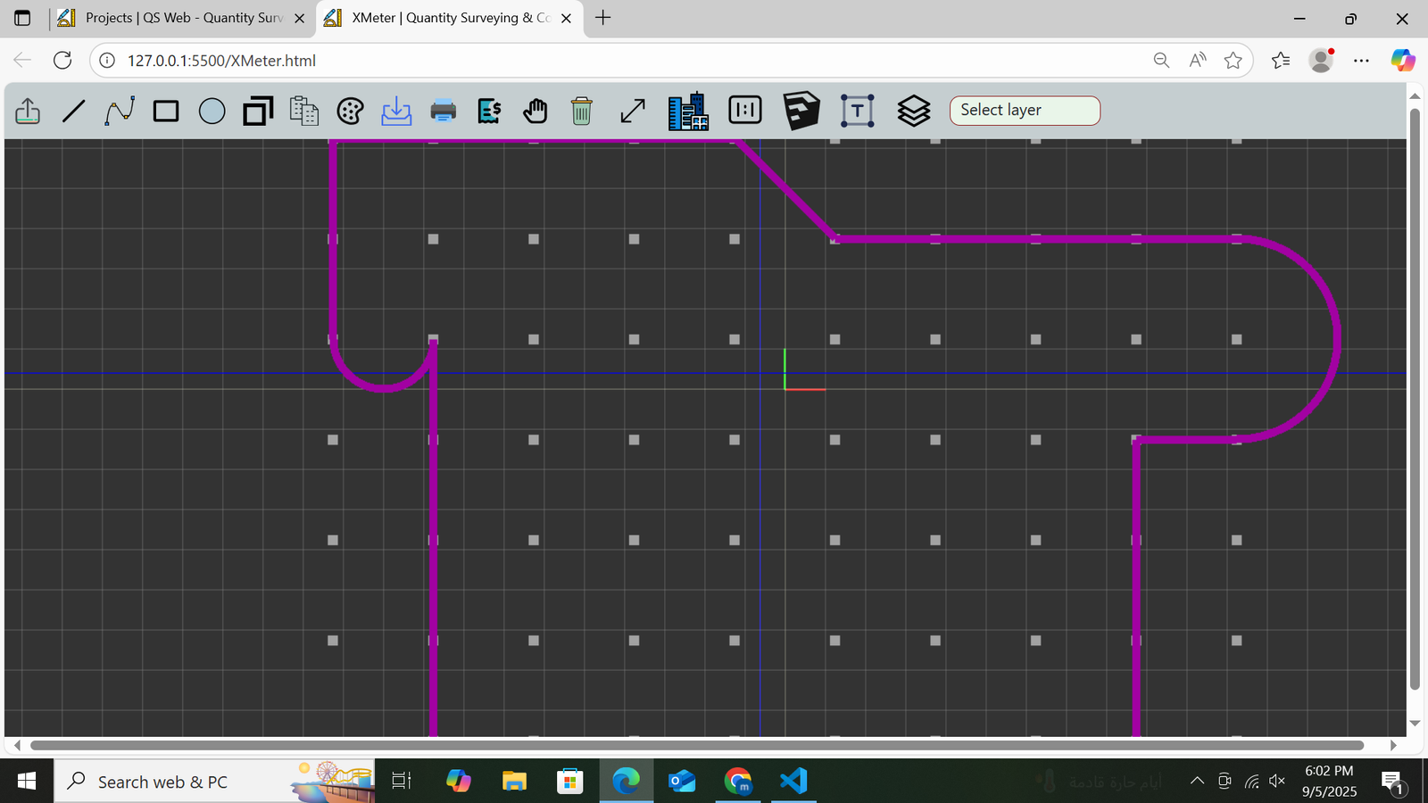Screen dimensions: 1428x803
Task: Click the cost bill dollar icon
Action: click(489, 112)
